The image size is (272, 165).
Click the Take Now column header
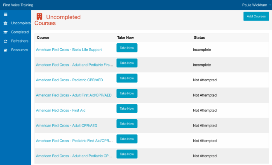point(125,38)
